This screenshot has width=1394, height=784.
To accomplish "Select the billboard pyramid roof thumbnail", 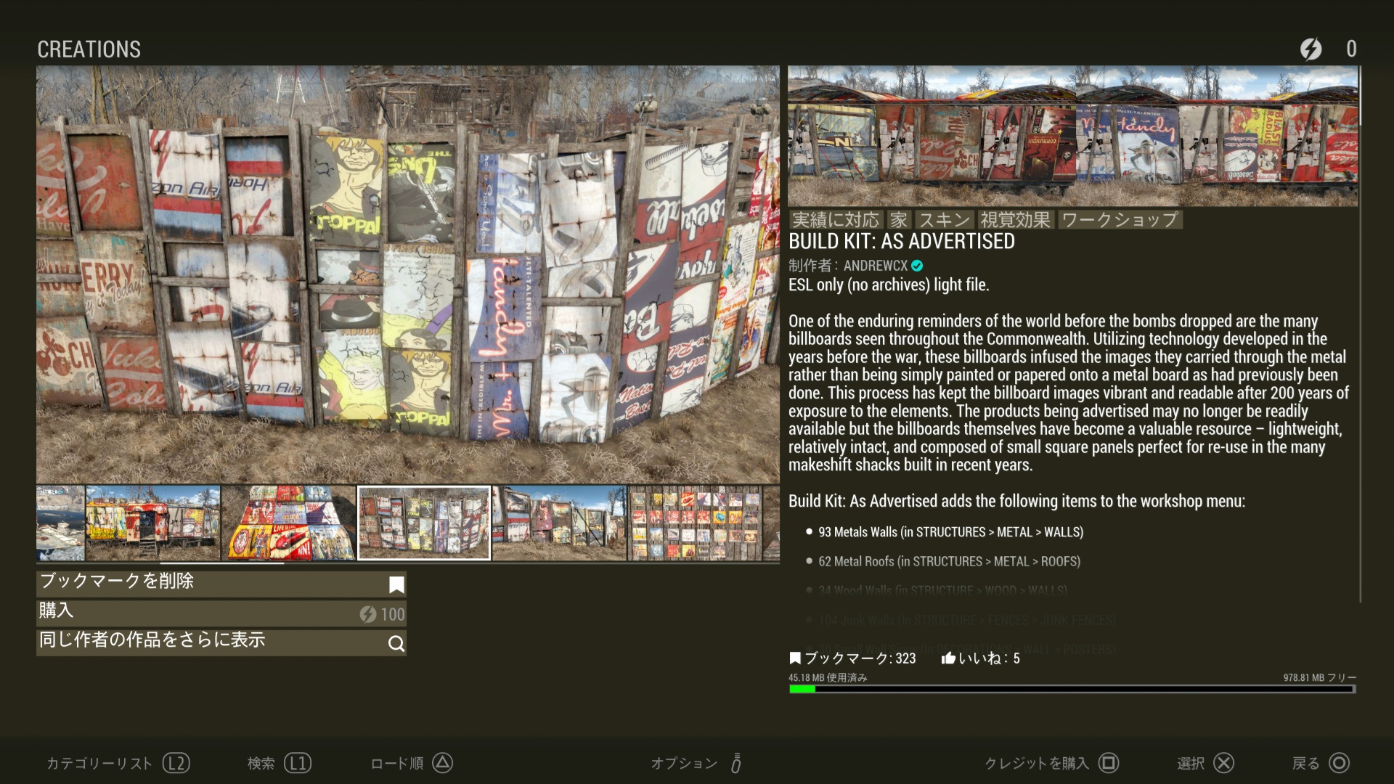I will [288, 523].
